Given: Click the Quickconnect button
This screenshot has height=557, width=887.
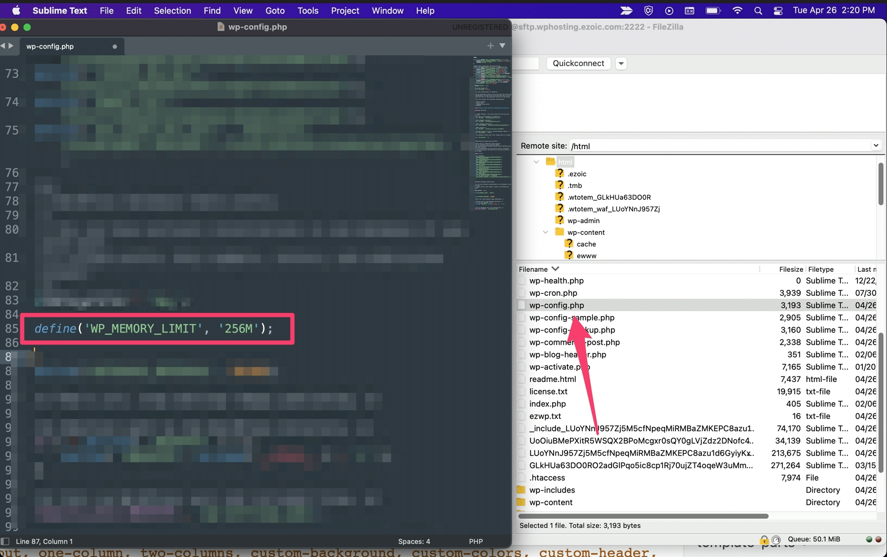Looking at the screenshot, I should [x=578, y=63].
